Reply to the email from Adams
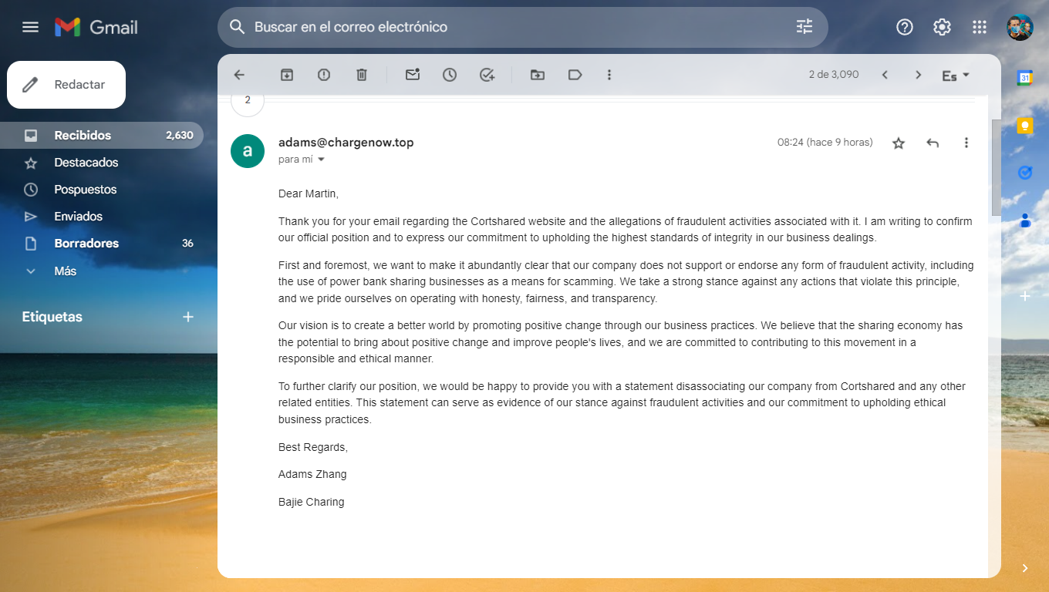Viewport: 1049px width, 592px height. [933, 143]
